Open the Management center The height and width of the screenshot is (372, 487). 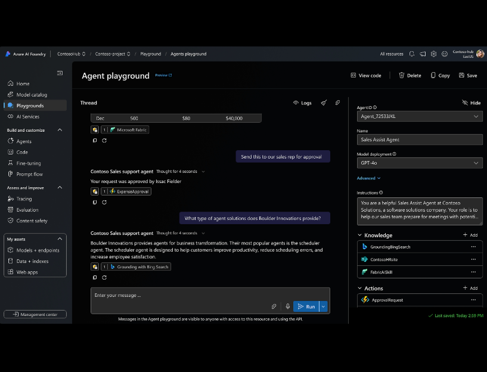(35, 314)
